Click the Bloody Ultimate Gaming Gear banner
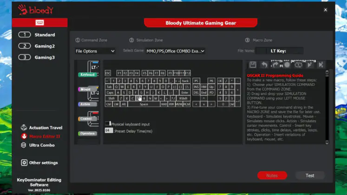 (201, 23)
